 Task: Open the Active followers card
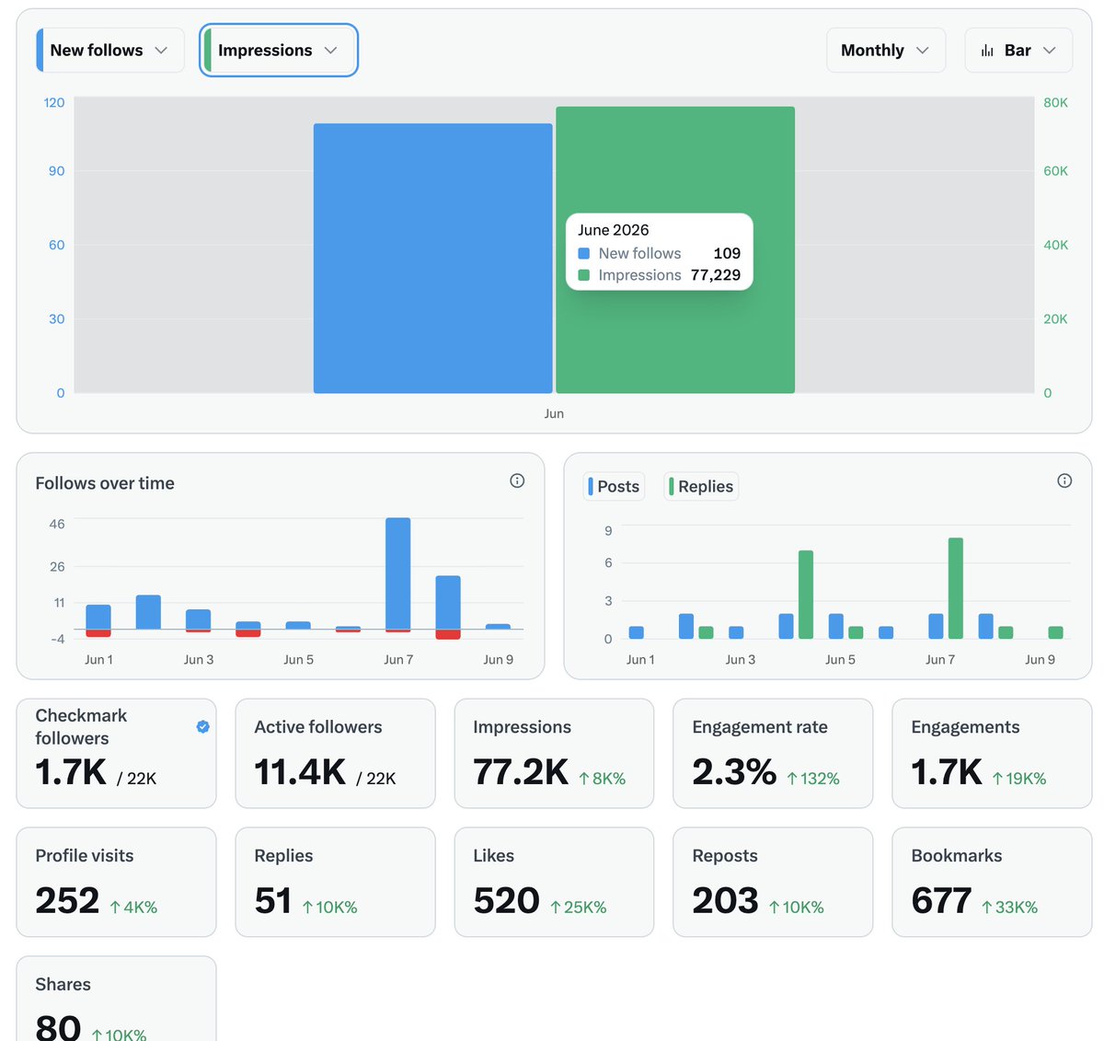click(335, 754)
